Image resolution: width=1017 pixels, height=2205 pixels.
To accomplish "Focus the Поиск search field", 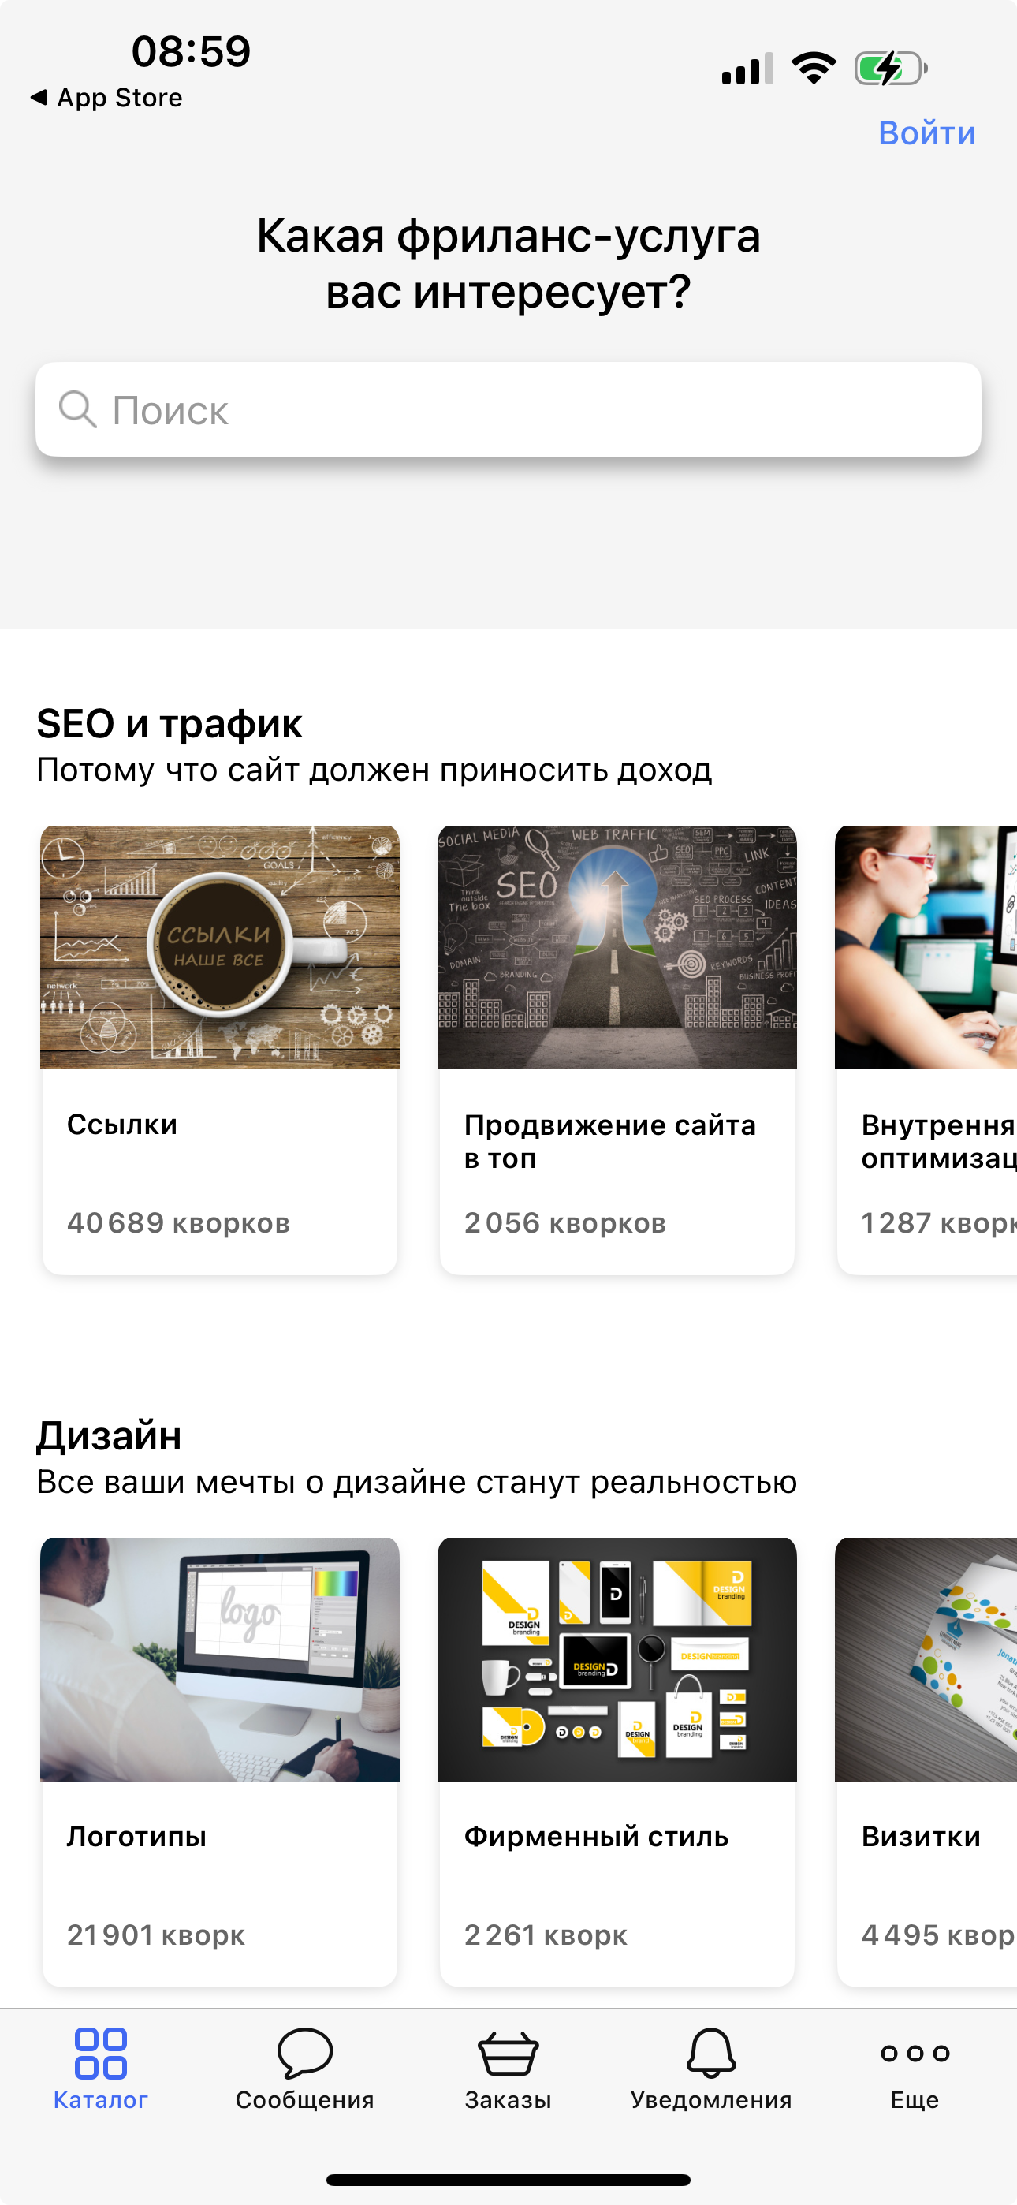I will [508, 409].
